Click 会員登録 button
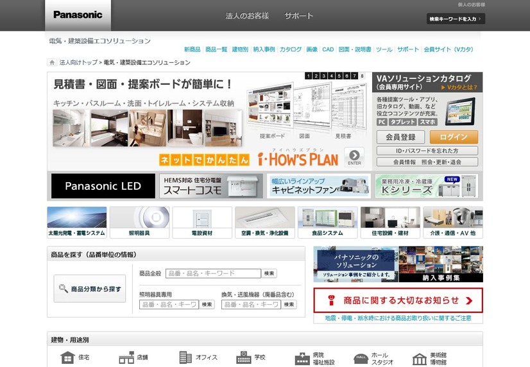This screenshot has height=367, width=530. [x=400, y=137]
